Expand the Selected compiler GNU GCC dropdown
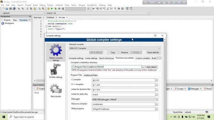This screenshot has height=120, width=214. (115, 48)
